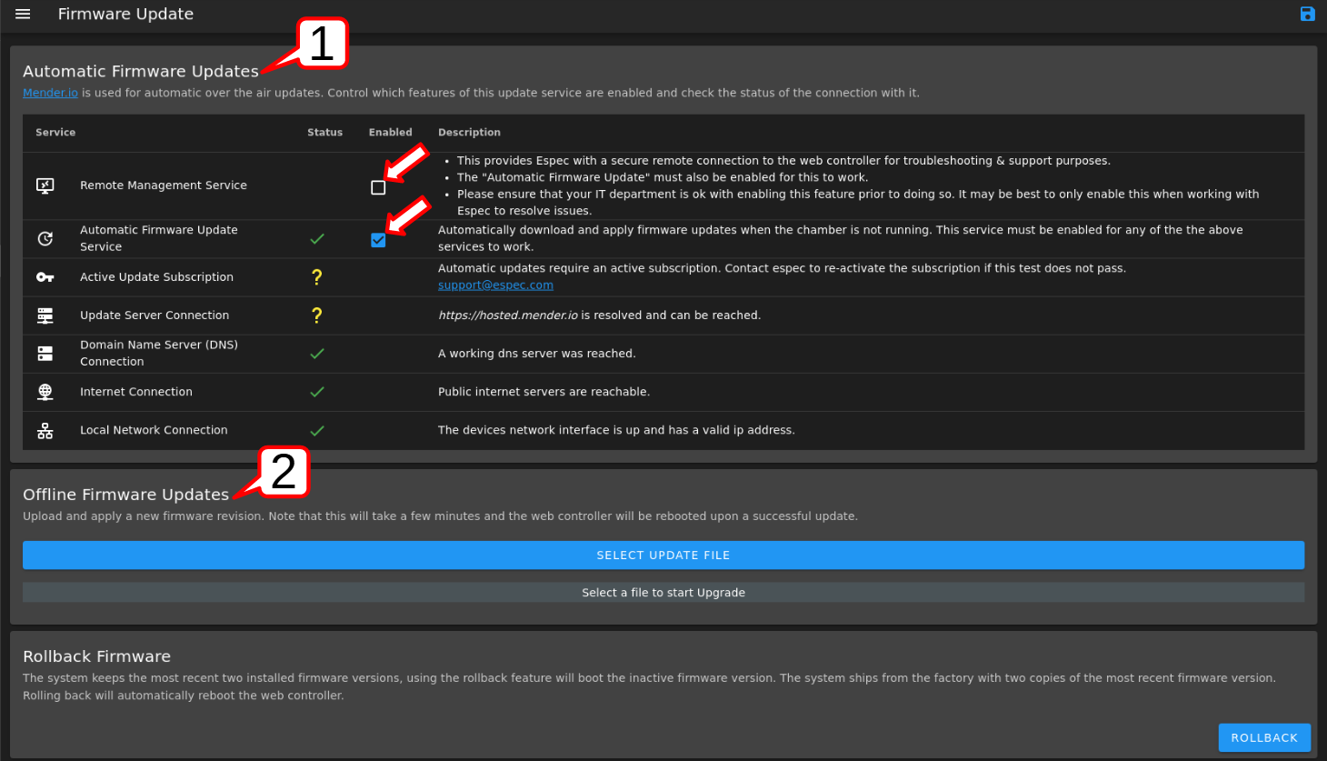Click the Remote Management Service monitor icon

pyautogui.click(x=45, y=185)
